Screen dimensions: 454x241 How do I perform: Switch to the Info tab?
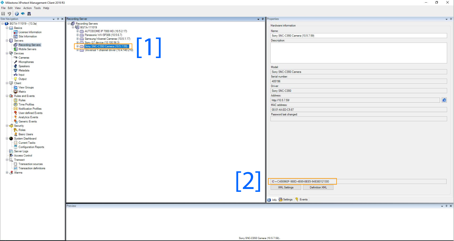(272, 200)
